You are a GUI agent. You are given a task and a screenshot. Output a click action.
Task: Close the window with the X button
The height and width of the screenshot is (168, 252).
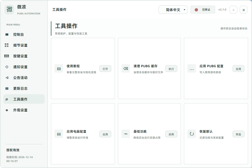(244, 10)
